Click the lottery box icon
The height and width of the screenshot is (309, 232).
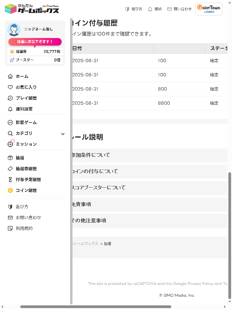(x=10, y=158)
